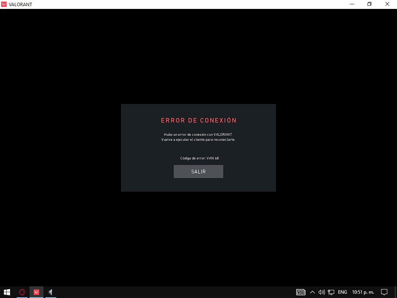The height and width of the screenshot is (298, 397).
Task: Minimize the VALORANT window
Action: pyautogui.click(x=352, y=4)
